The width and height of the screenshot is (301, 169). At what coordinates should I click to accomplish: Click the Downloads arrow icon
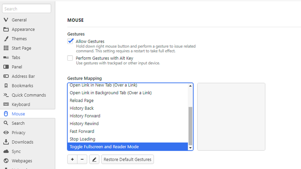point(6,142)
